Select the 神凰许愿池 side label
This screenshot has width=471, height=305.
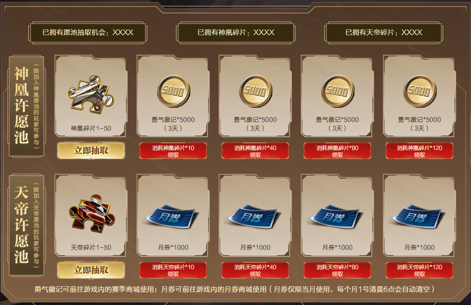tap(27, 106)
